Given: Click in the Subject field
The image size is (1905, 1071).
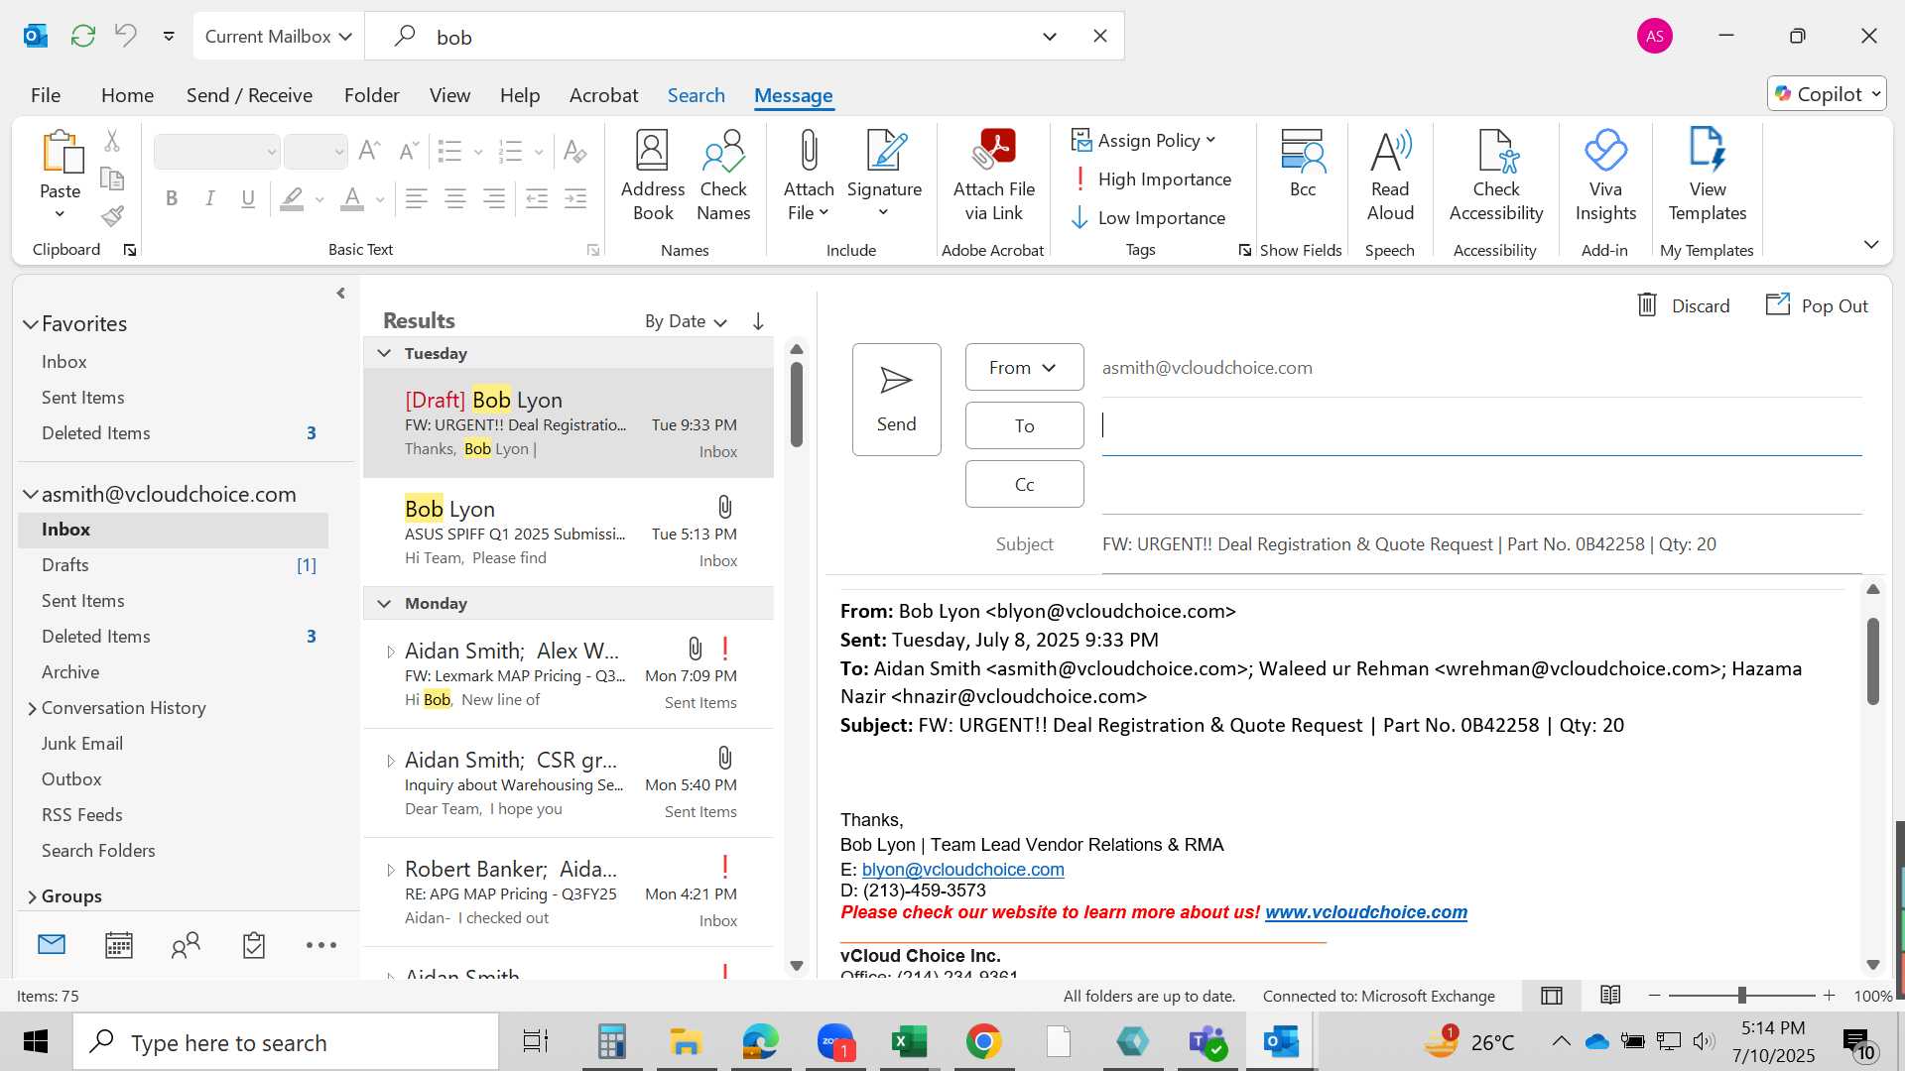Looking at the screenshot, I should click(x=1481, y=544).
